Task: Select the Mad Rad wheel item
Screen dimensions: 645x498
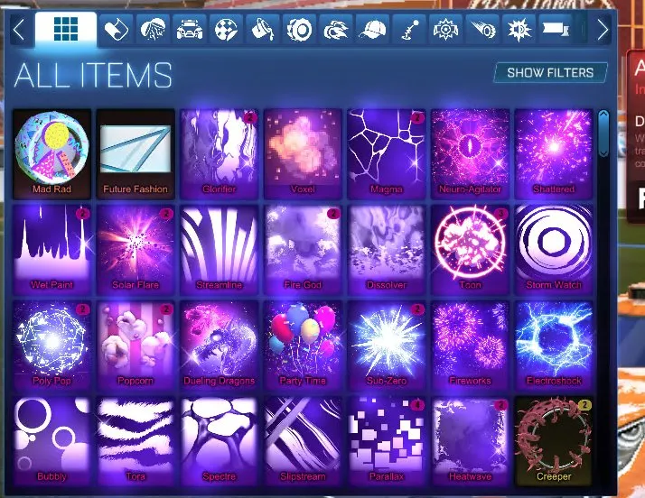Action: tap(51, 154)
